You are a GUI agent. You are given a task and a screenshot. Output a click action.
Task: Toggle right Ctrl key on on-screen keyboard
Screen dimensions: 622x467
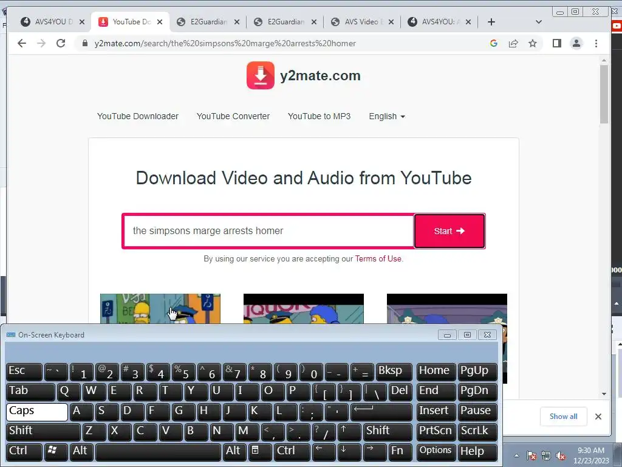point(292,452)
